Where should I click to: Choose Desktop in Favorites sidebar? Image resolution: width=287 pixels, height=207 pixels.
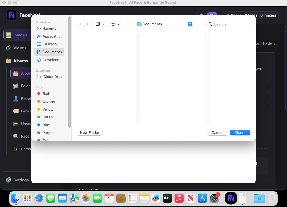point(49,44)
